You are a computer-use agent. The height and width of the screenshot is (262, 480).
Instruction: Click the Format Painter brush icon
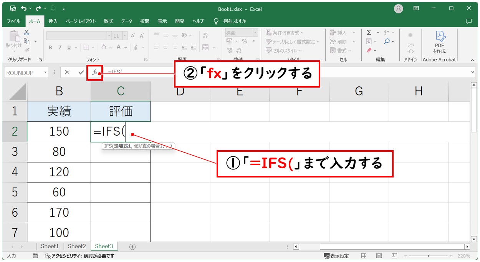(x=26, y=50)
